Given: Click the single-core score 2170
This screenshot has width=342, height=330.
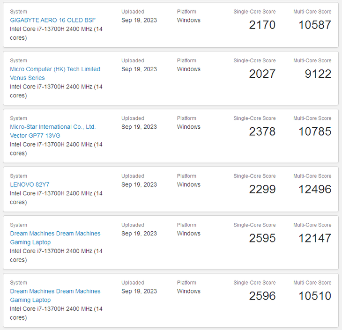Looking at the screenshot, I should tap(262, 25).
